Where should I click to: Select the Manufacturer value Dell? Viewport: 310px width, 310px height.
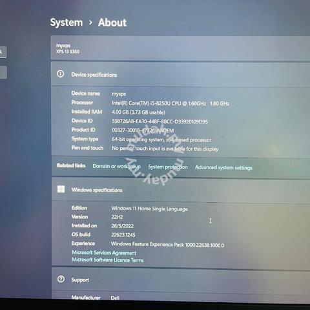115,298
